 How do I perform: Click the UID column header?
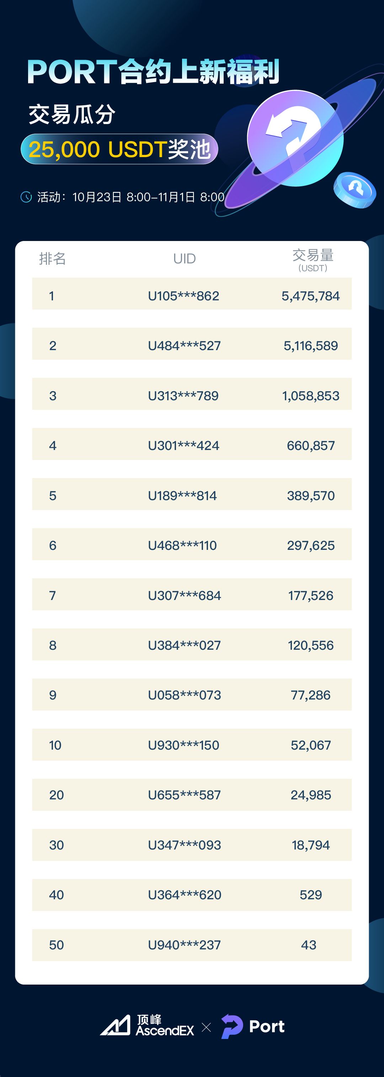tap(185, 259)
